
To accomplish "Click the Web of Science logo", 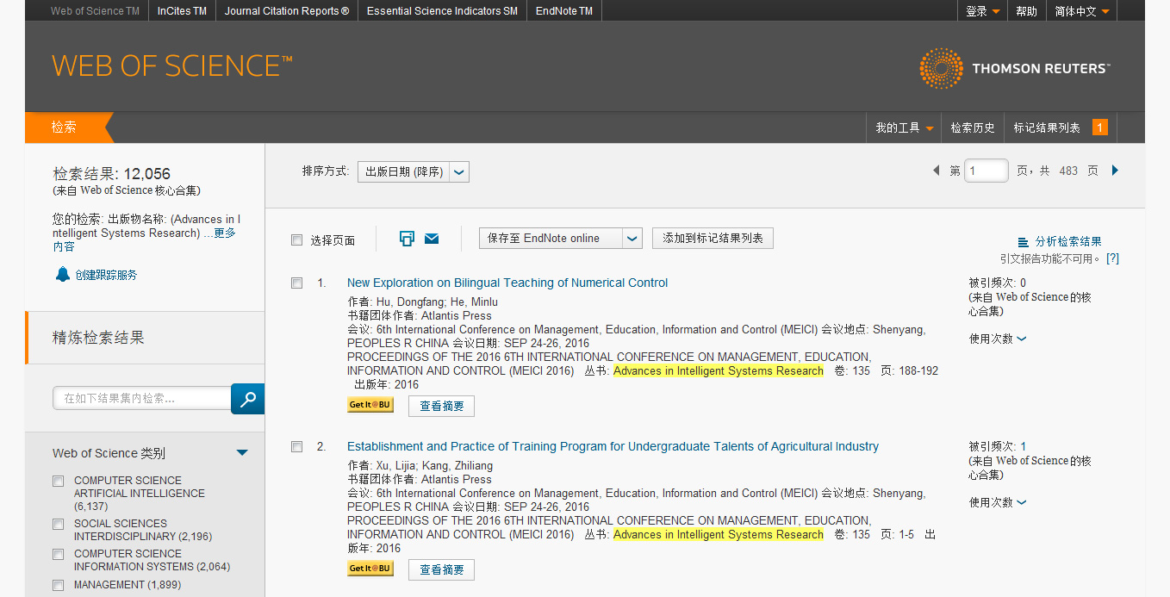I will pyautogui.click(x=171, y=66).
